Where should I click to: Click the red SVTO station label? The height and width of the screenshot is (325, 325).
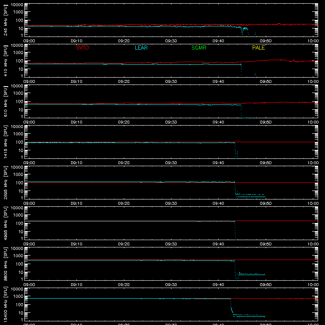coord(82,48)
